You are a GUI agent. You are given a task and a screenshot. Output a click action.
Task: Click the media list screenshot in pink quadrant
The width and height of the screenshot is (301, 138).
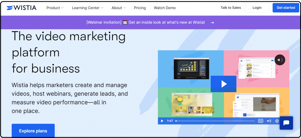[256, 68]
